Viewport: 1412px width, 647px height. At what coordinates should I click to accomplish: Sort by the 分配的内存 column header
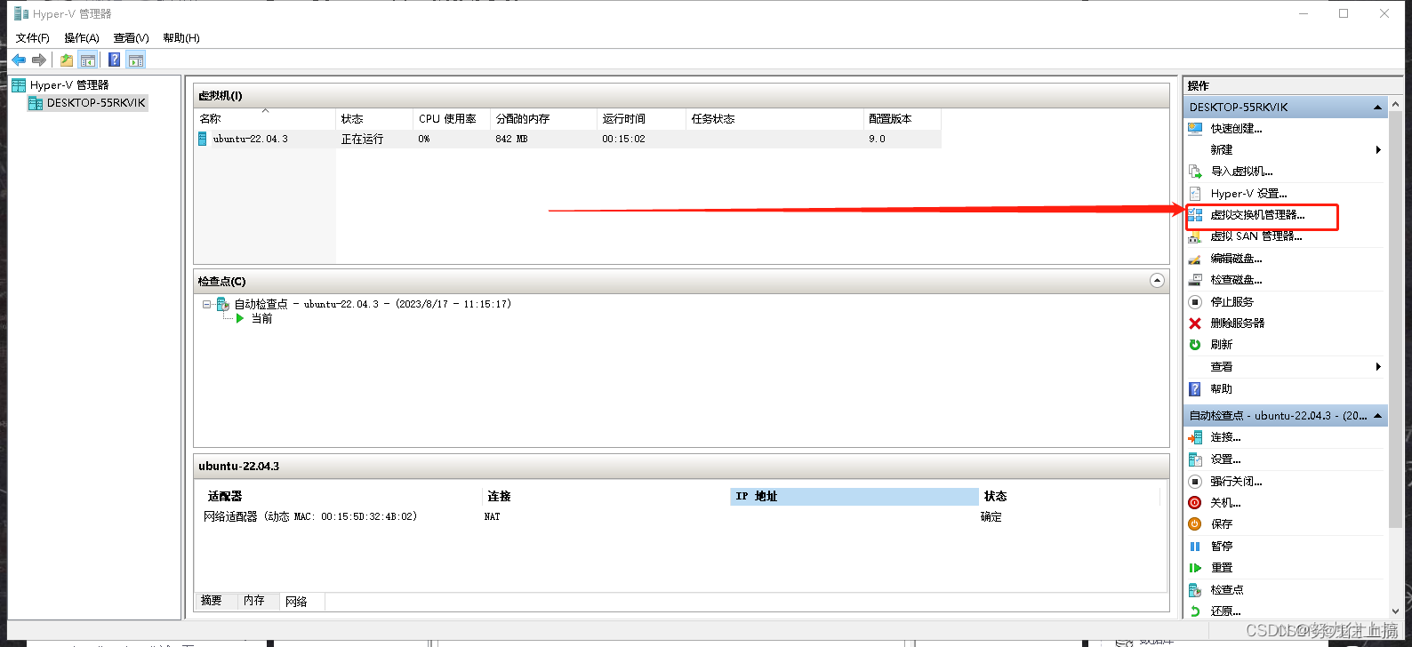tap(543, 119)
